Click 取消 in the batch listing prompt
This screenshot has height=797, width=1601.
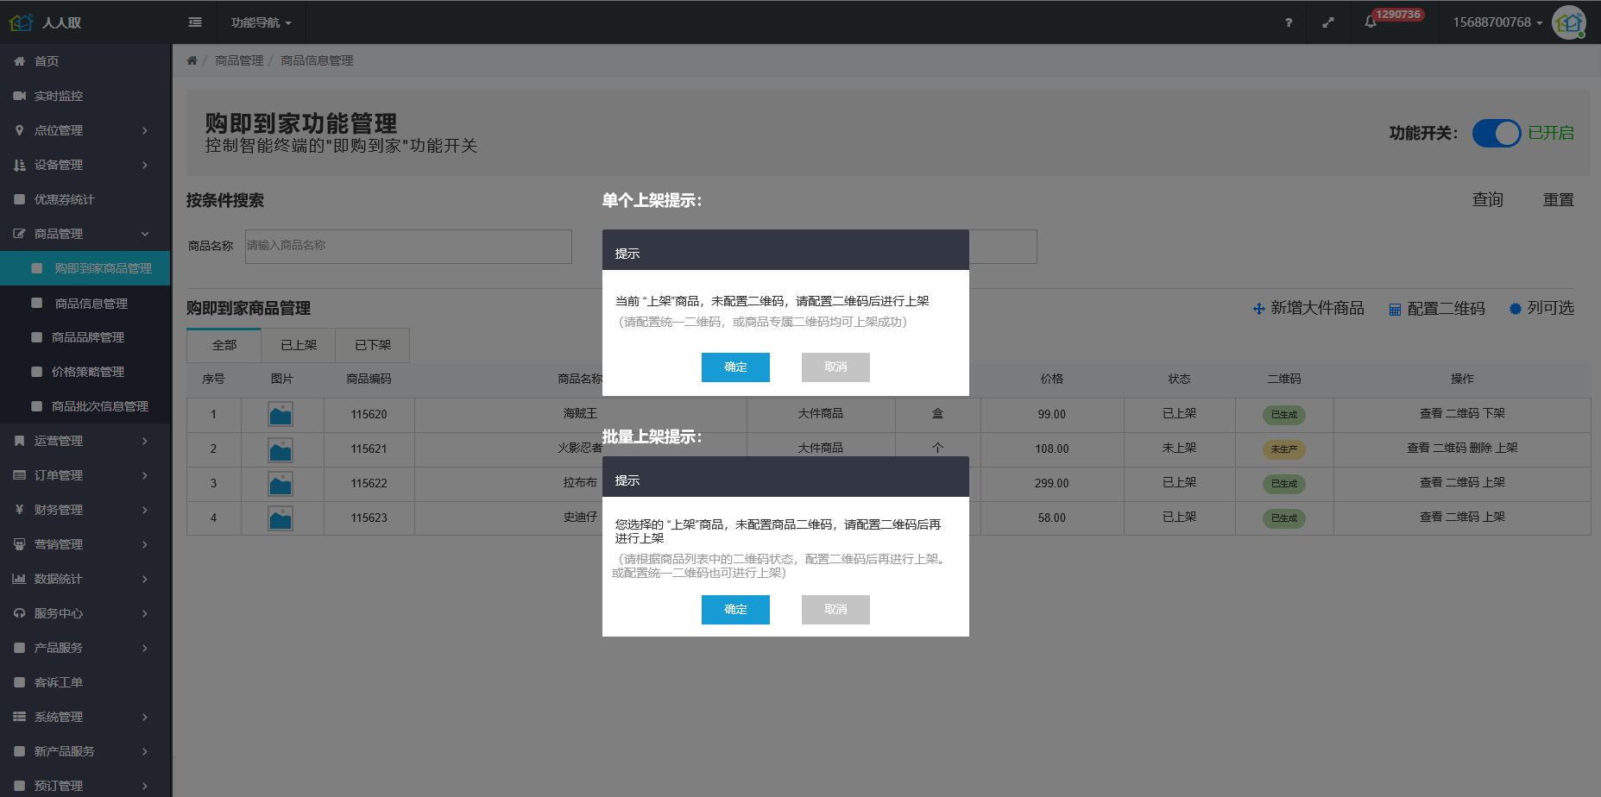835,609
